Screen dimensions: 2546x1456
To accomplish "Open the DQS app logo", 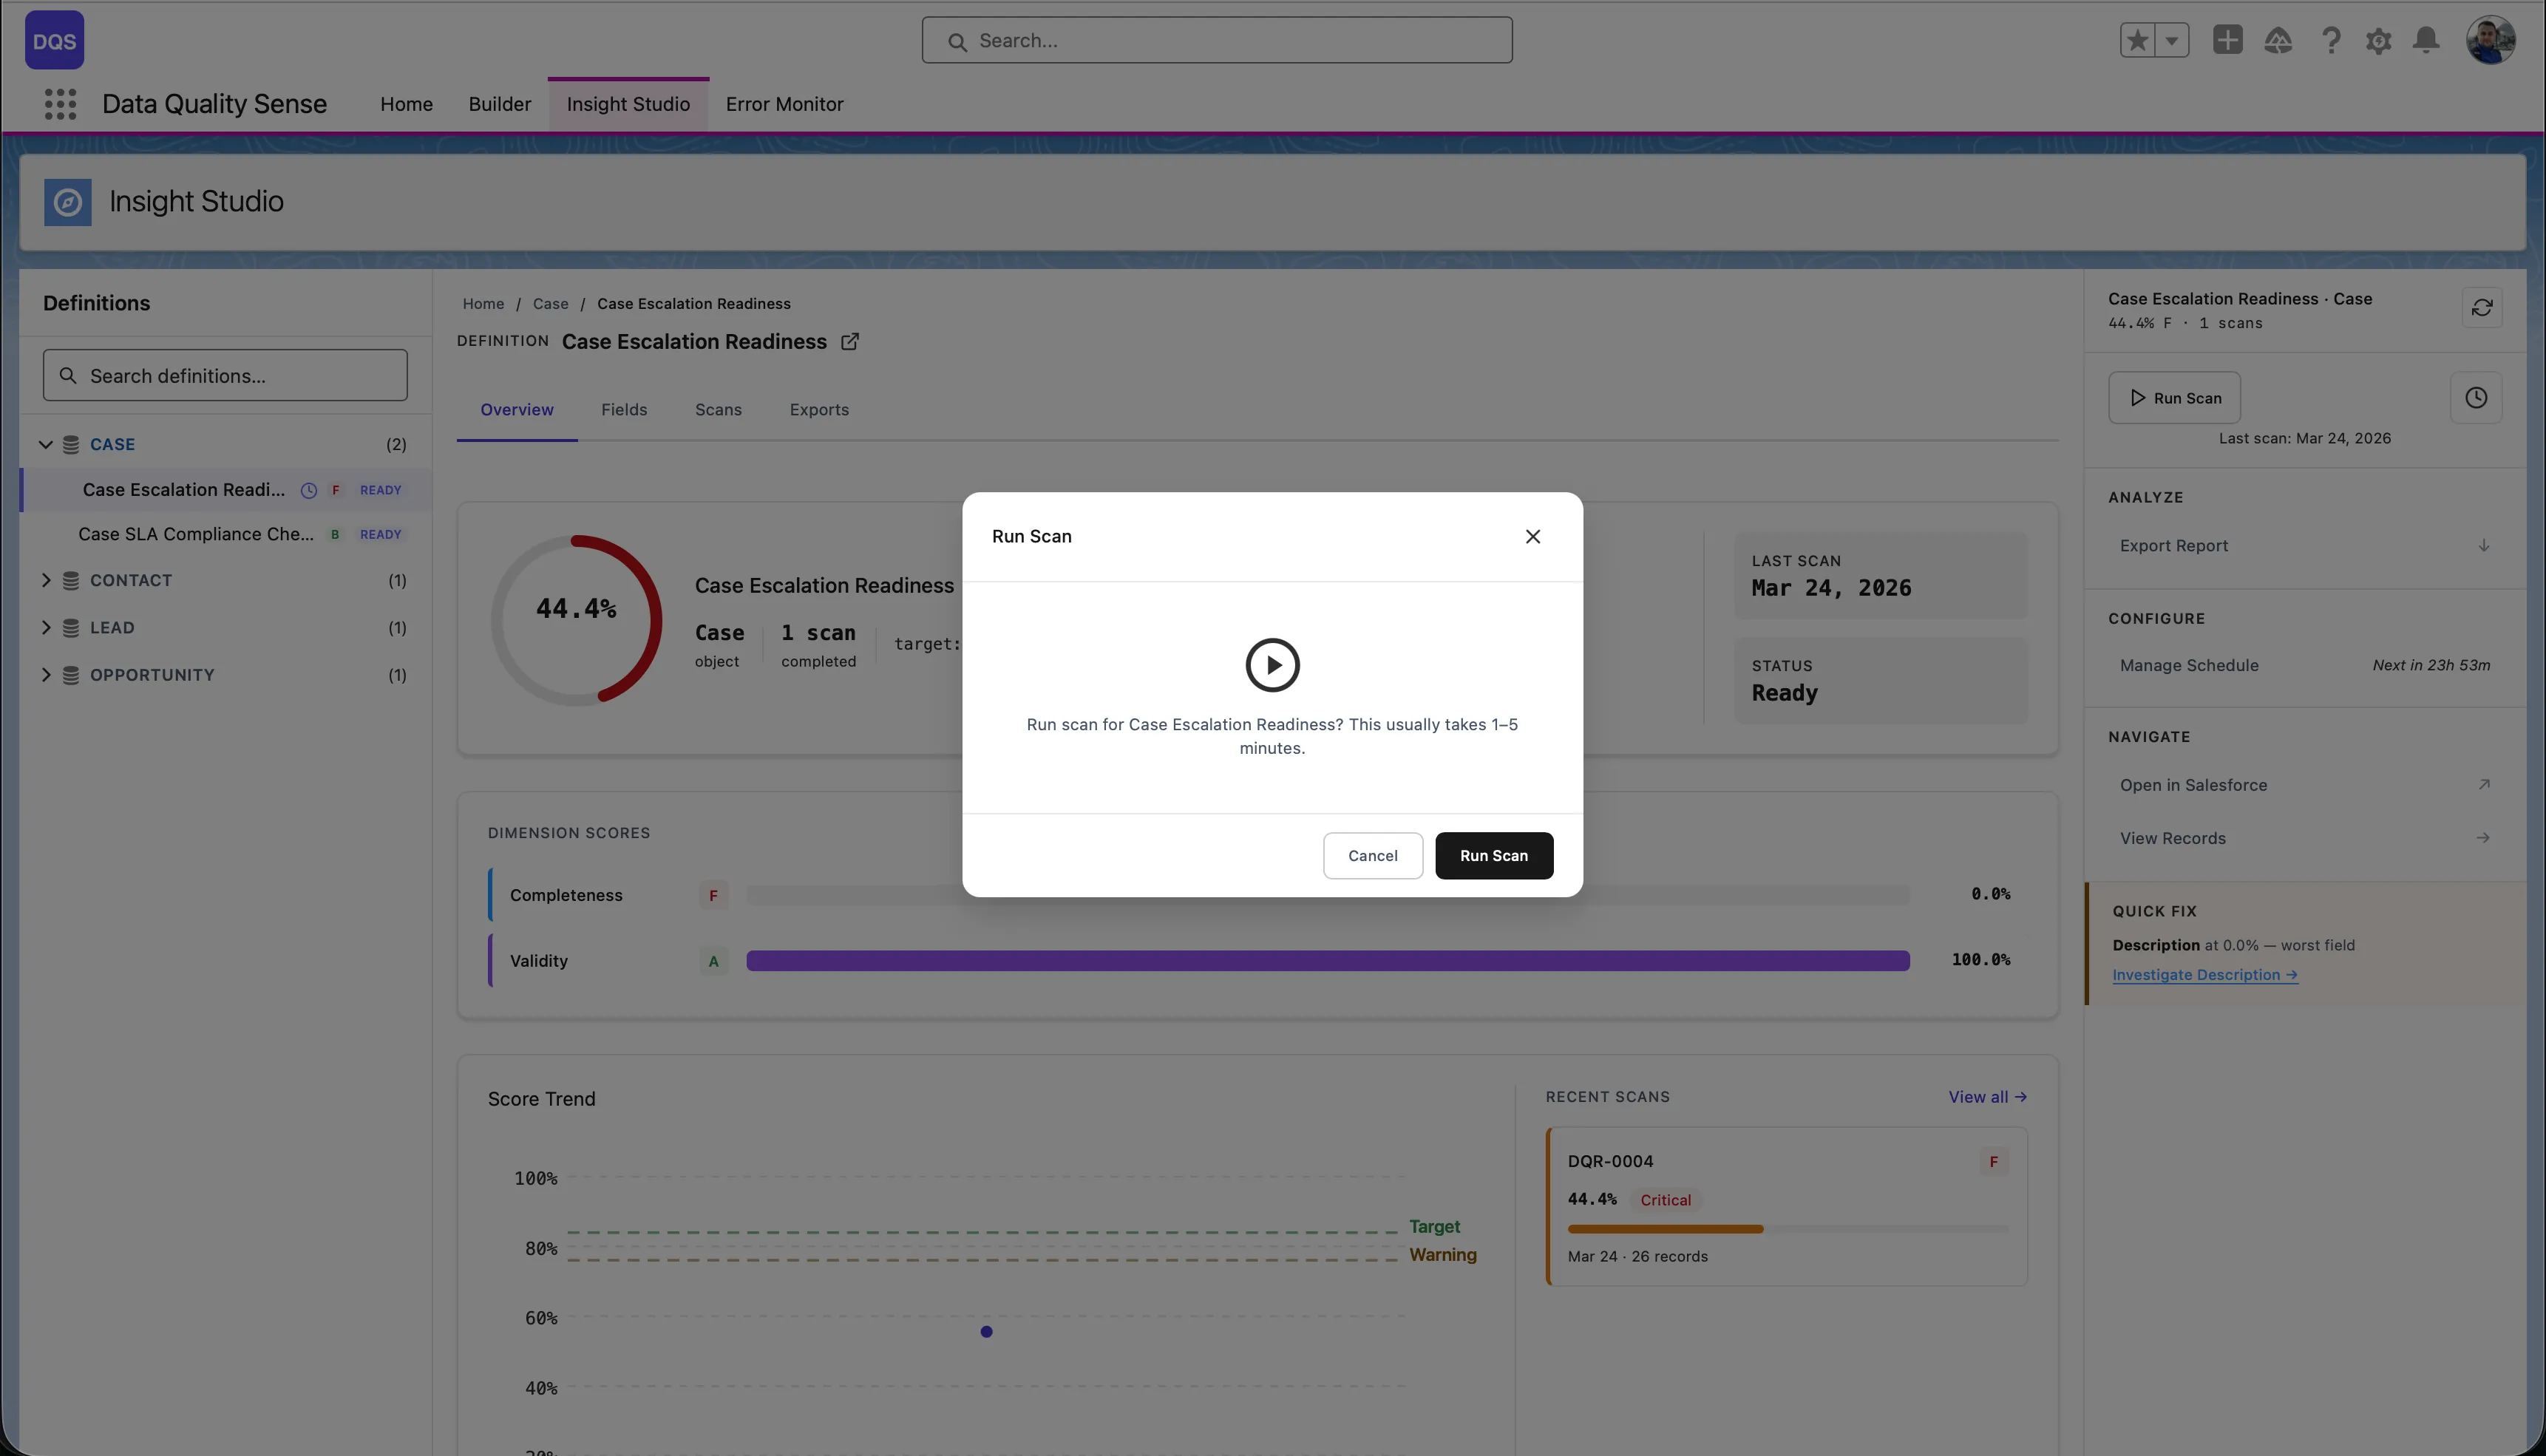I will (54, 40).
